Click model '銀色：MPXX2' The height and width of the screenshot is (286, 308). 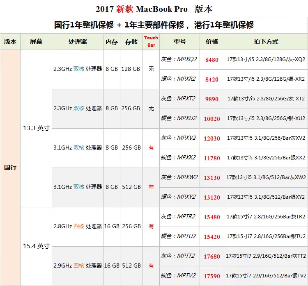click(x=178, y=157)
